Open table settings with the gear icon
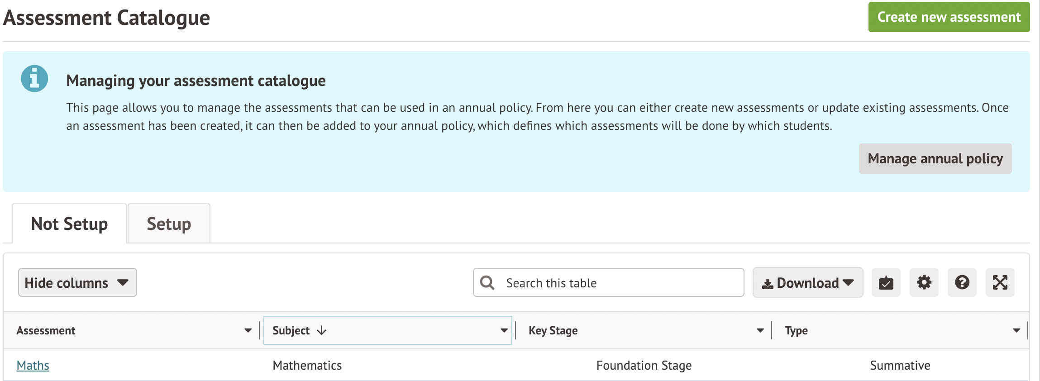The width and height of the screenshot is (1040, 381). (x=924, y=283)
